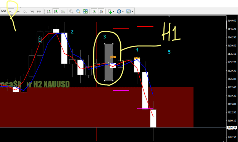Image resolution: width=238 pixels, height=142 pixels.
Task: Select the H1 timeframe button
Action: tap(11, 11)
